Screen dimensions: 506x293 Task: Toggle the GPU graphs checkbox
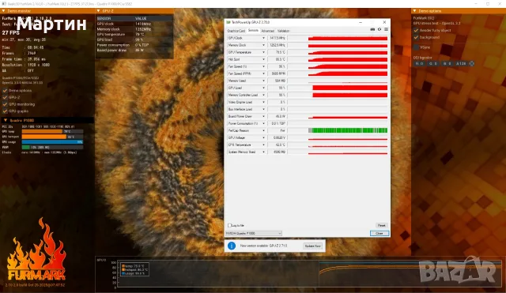[x=5, y=111]
